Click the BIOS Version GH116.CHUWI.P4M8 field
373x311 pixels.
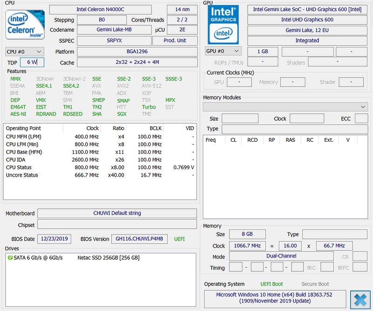[x=139, y=239]
